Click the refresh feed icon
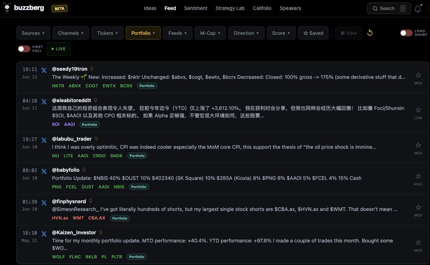Viewport: 430px width, 265px height. tap(370, 33)
